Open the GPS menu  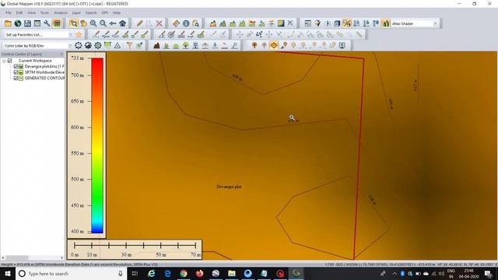tap(105, 13)
